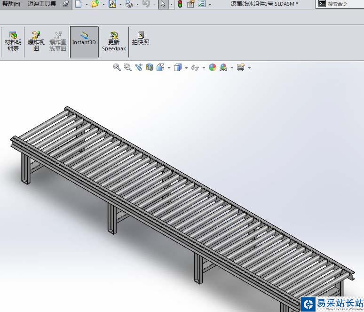Expand the Select tool dropdown arrow

coord(171,4)
